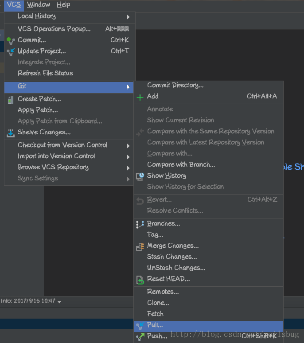
Task: Click grayed Integrate Project... entry
Action: pyautogui.click(x=70, y=62)
